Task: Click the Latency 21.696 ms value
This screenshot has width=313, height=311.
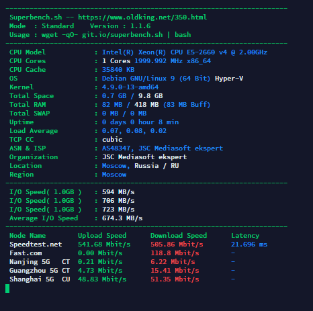Action: [249, 245]
